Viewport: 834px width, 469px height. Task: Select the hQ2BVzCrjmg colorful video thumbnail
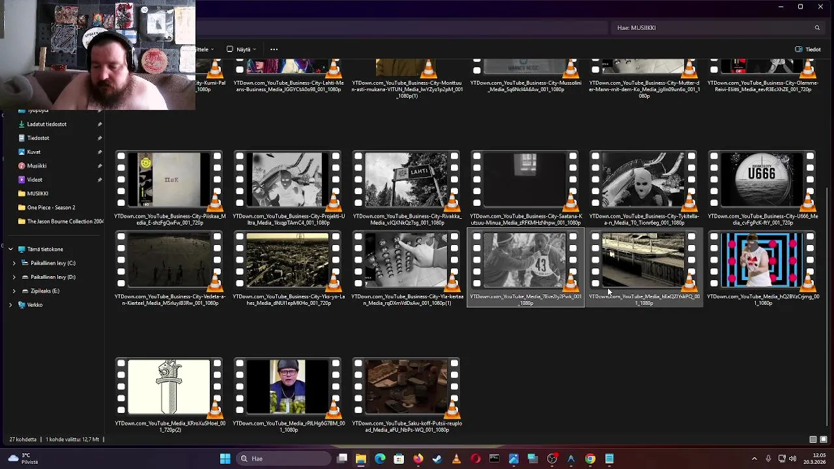(762, 268)
